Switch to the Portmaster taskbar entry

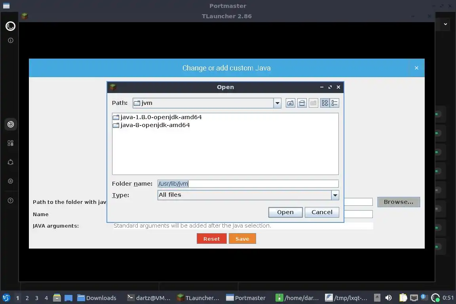[x=247, y=298]
